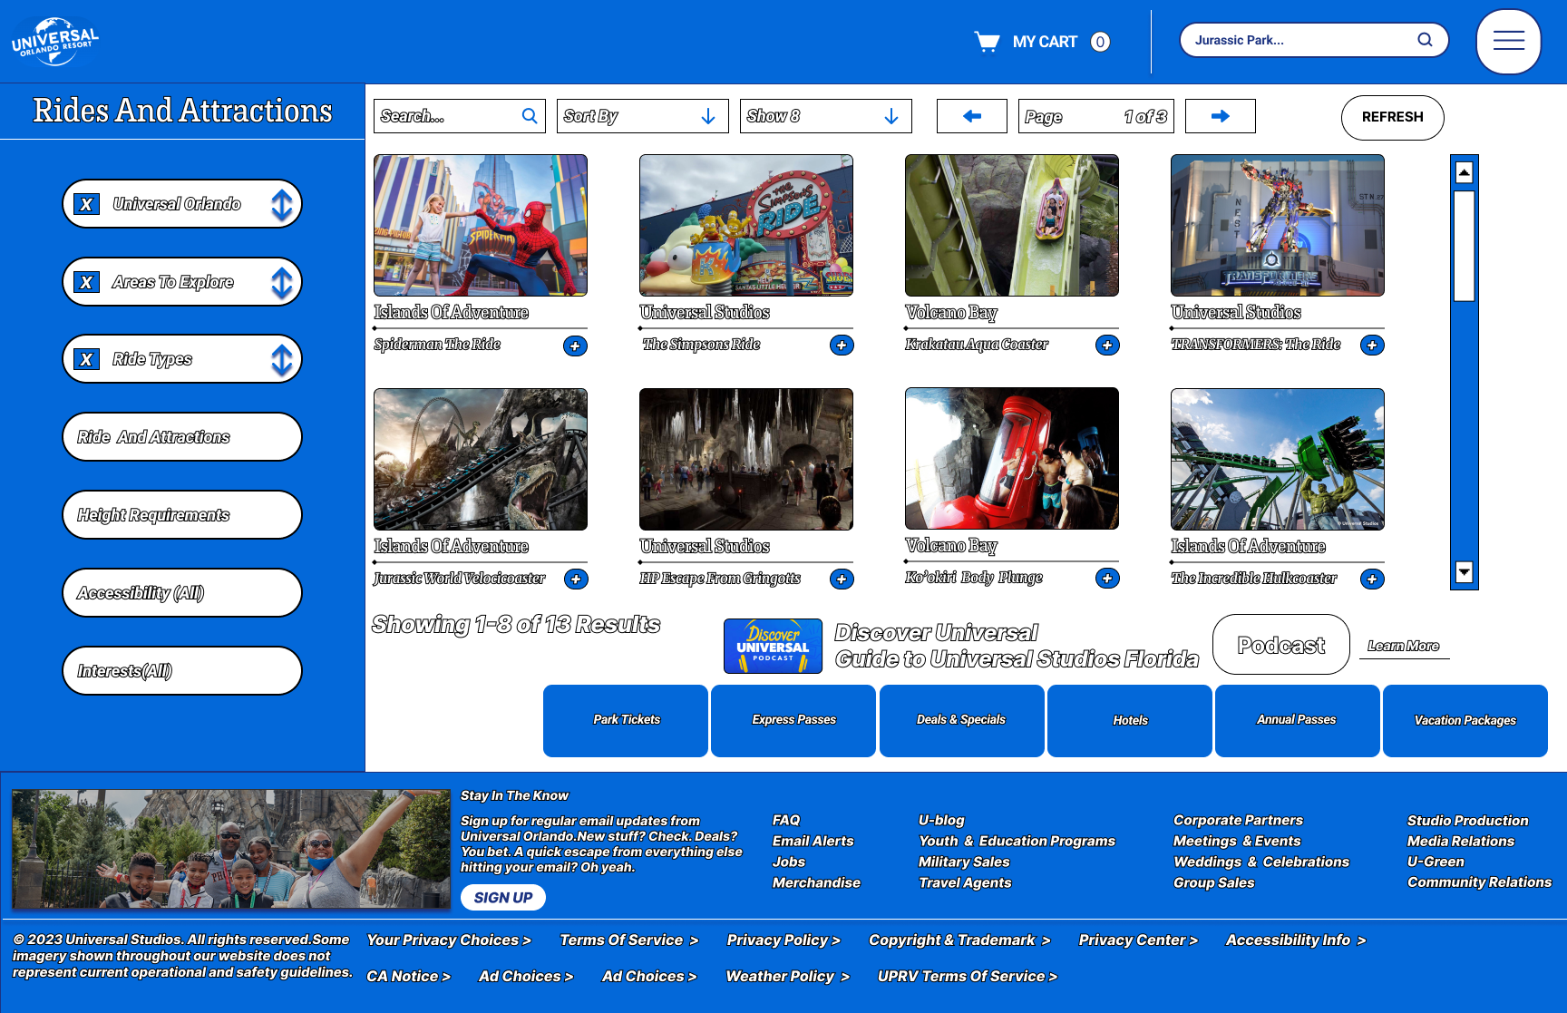Viewport: 1567px width, 1013px height.
Task: Select Ride And Attractions filter pill
Action: 182,437
